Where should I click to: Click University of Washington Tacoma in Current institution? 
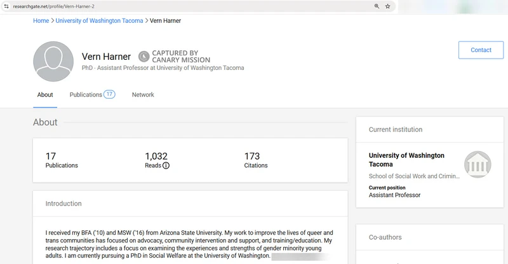[406, 160]
